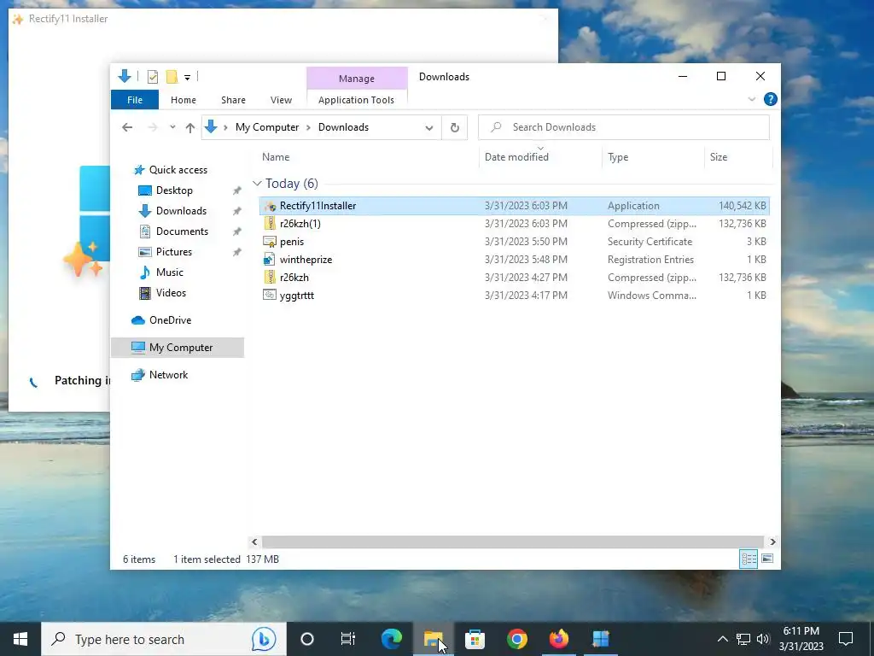
Task: Sort by Name column header
Action: click(x=368, y=157)
